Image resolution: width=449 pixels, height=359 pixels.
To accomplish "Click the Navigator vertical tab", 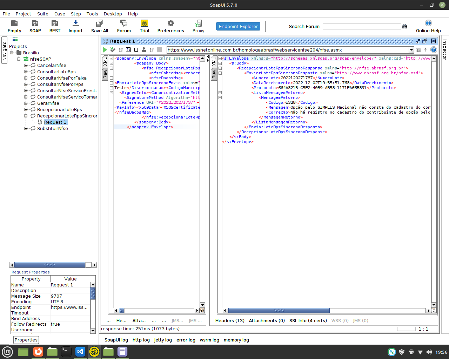I will pyautogui.click(x=5, y=50).
